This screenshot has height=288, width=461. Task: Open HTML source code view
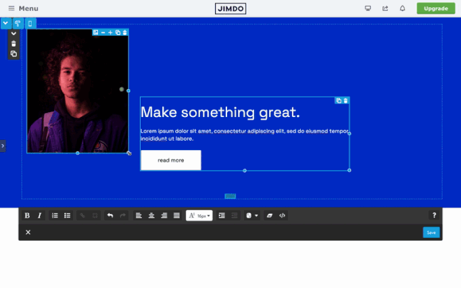coord(283,216)
